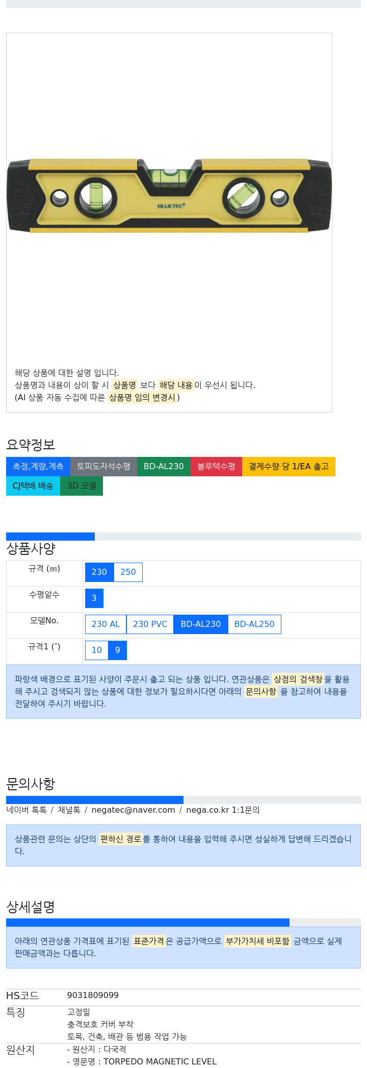
Task: Select the 250 mm size option
Action: (128, 572)
